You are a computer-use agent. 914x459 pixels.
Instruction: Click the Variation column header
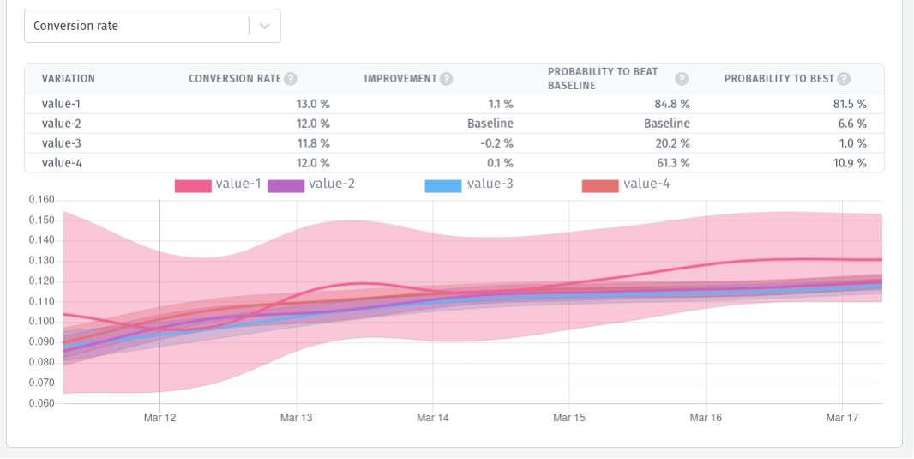point(69,79)
